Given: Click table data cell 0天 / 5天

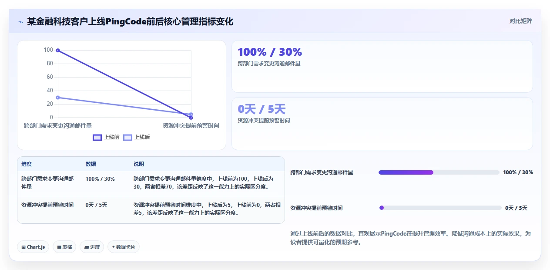Looking at the screenshot, I should pyautogui.click(x=97, y=205).
